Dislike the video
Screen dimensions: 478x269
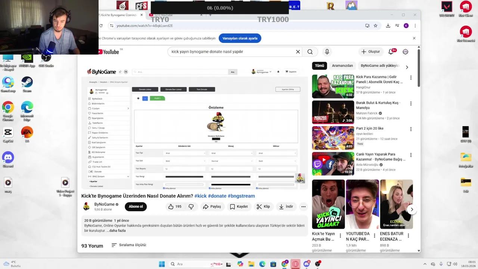[191, 207]
